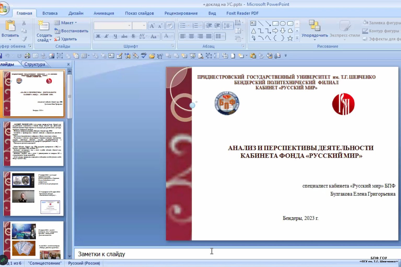The width and height of the screenshot is (401, 267).
Task: Switch to the Структура outline tab
Action: 35,64
